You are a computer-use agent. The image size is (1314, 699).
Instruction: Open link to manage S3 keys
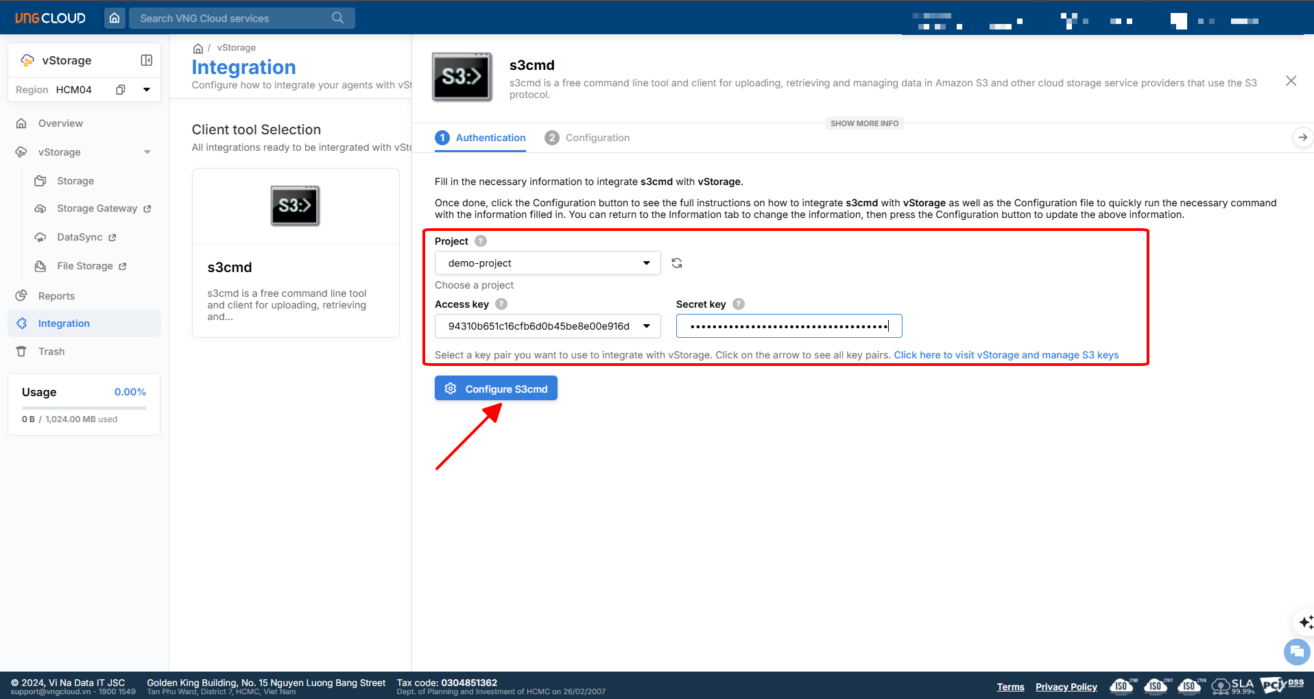1006,355
